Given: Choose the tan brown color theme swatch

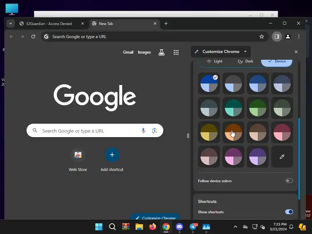Looking at the screenshot, I should 258,132.
